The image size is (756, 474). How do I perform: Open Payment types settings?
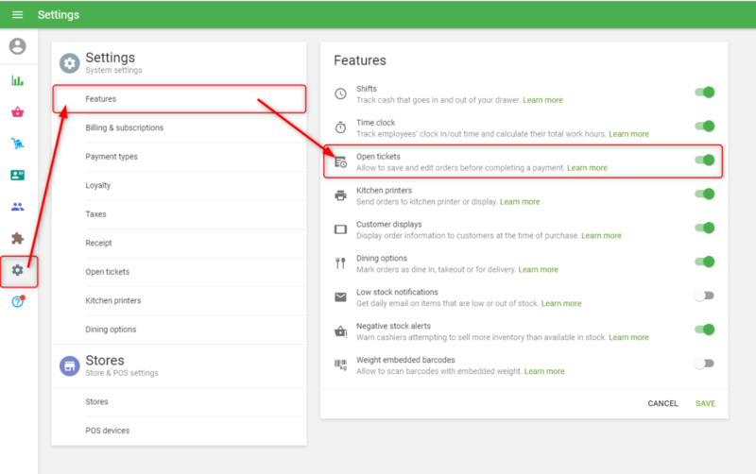point(112,157)
